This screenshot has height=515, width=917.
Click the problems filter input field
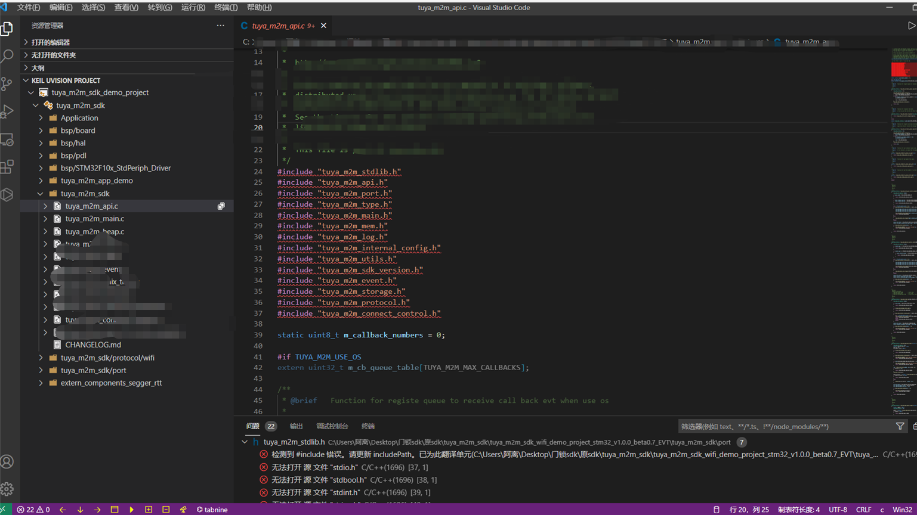[x=770, y=426]
